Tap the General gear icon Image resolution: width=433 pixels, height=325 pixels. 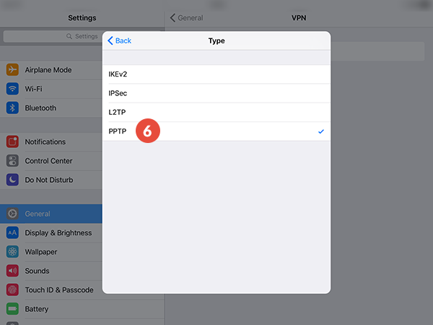12,214
